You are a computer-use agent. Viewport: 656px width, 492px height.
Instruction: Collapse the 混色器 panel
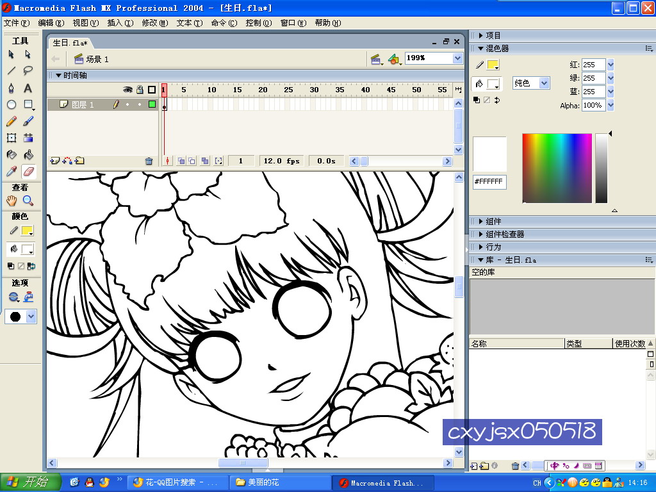click(x=480, y=49)
